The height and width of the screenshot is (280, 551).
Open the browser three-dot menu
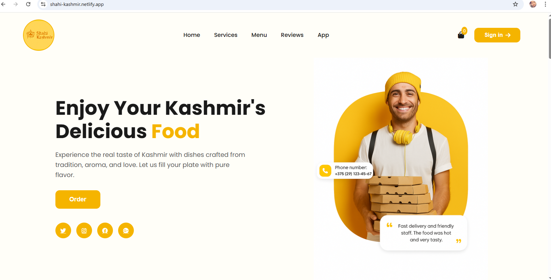pos(545,4)
